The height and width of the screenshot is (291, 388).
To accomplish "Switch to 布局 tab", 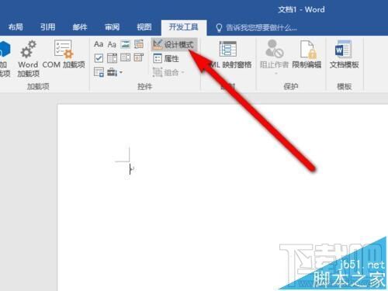I will [x=16, y=27].
